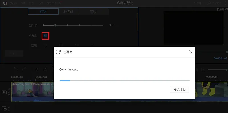Click the 名称未設定 project title
This screenshot has height=113, width=228.
[x=125, y=3]
